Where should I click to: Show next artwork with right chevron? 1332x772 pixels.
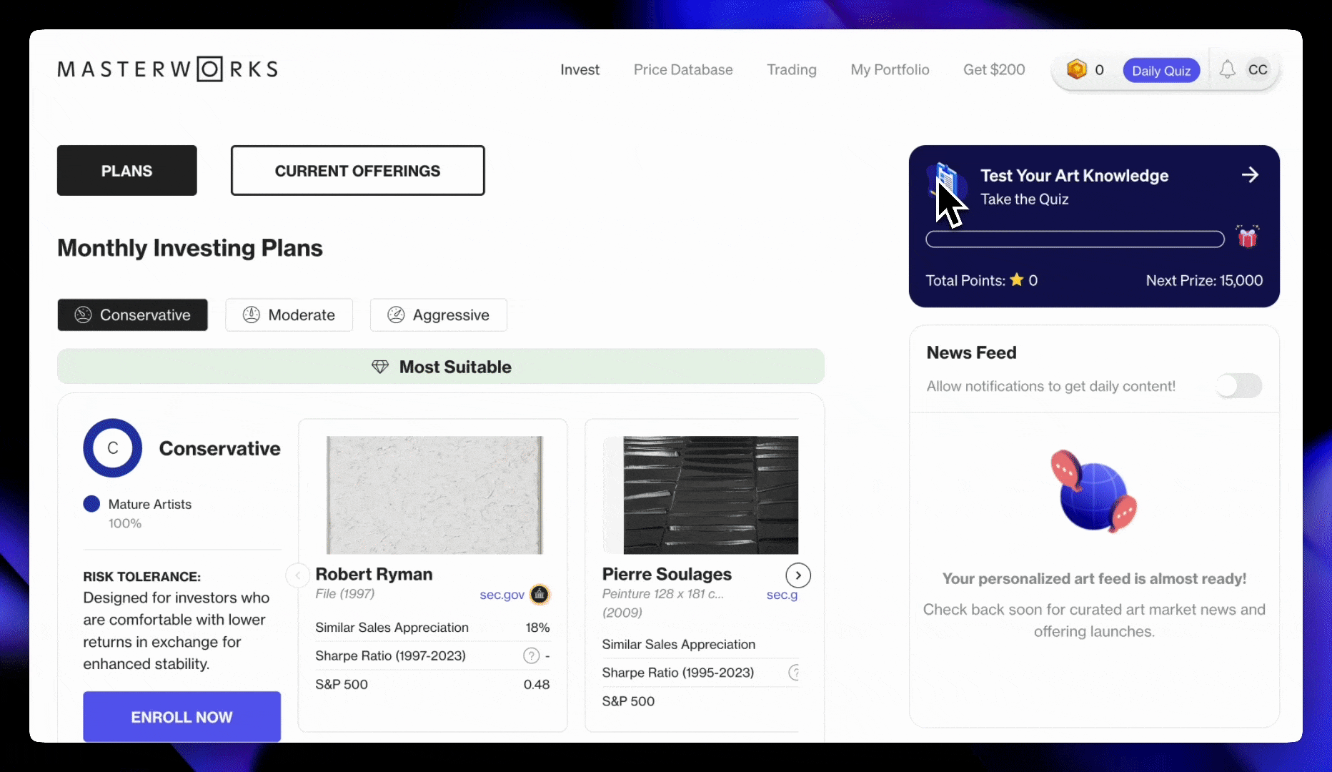click(798, 575)
